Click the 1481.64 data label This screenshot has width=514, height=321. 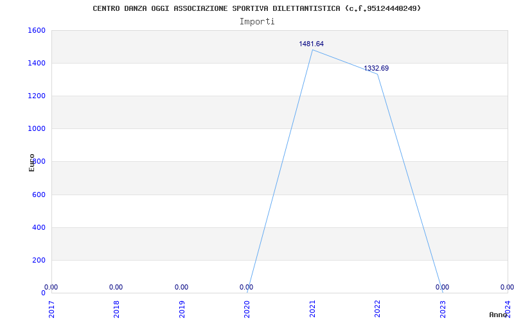(x=311, y=44)
